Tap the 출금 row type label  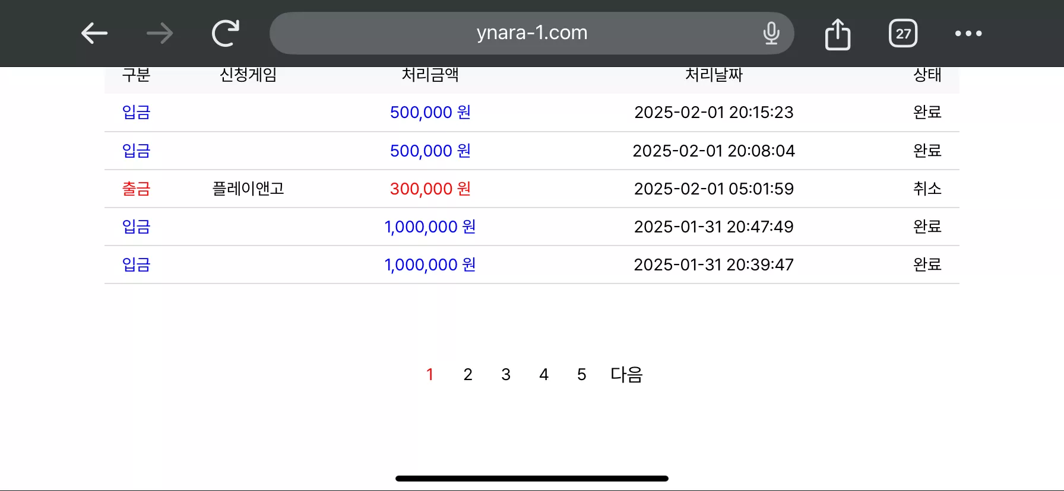point(137,189)
